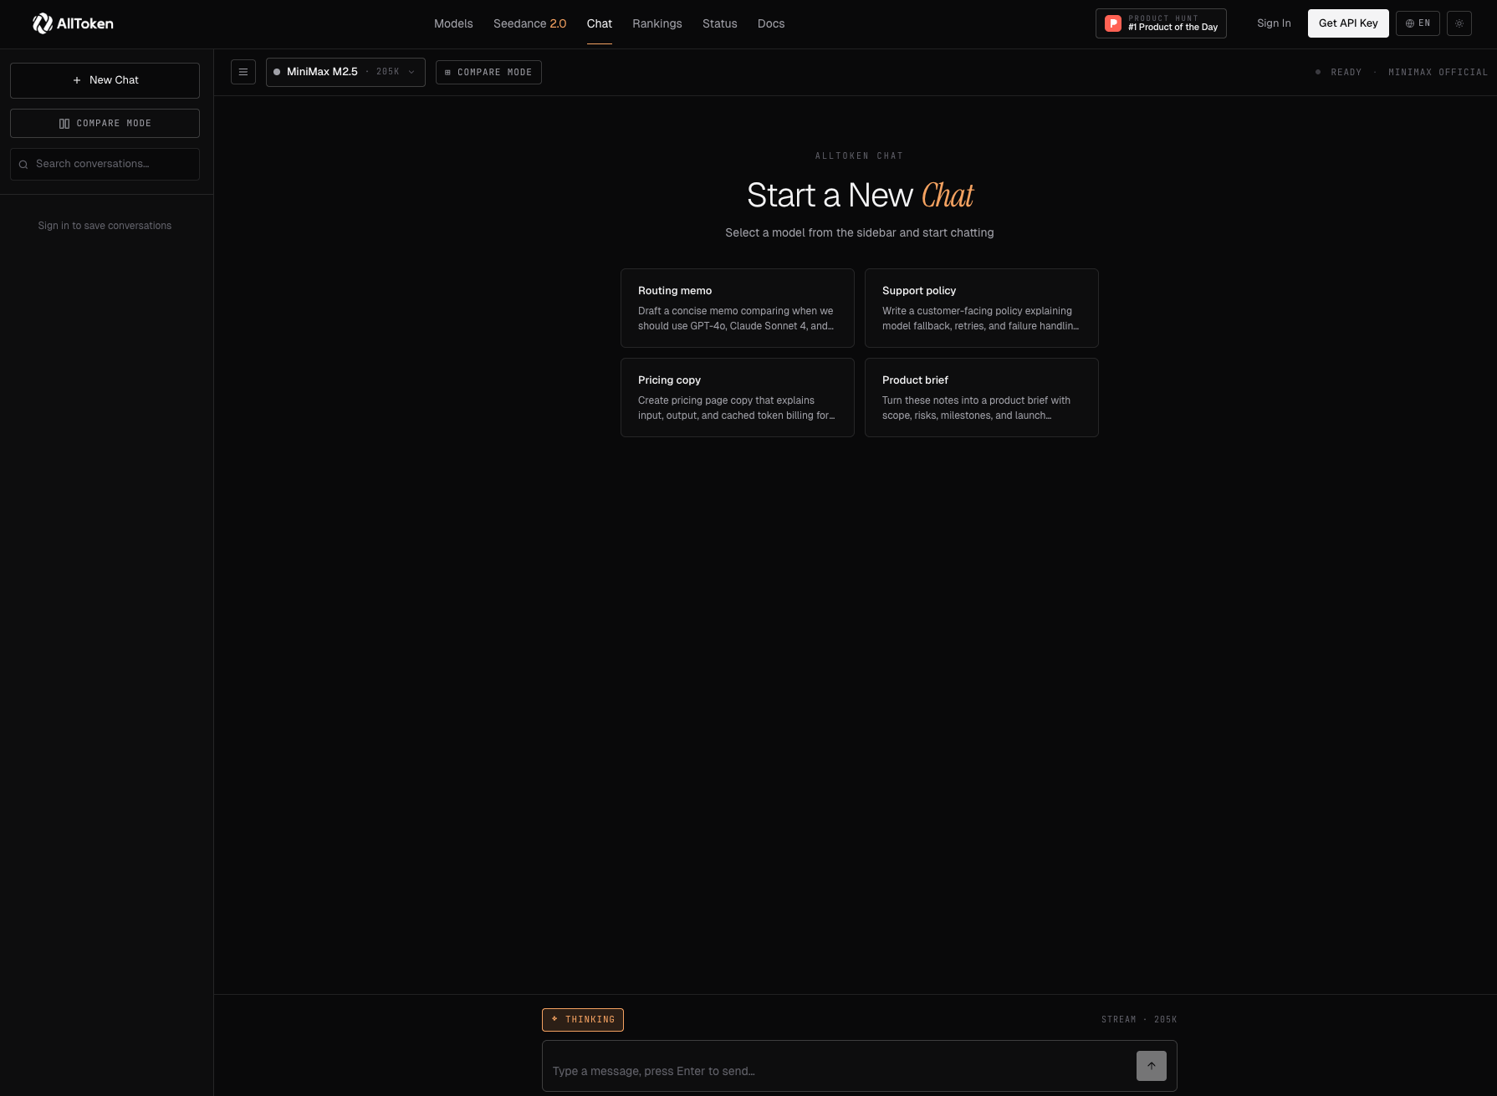Image resolution: width=1497 pixels, height=1096 pixels.
Task: Click the MINIMAX OFFICIAL status label
Action: pos(1438,73)
